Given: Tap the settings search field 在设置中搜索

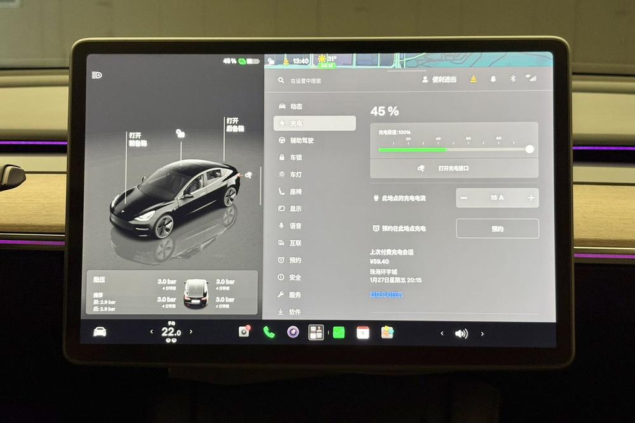Looking at the screenshot, I should click(x=306, y=81).
